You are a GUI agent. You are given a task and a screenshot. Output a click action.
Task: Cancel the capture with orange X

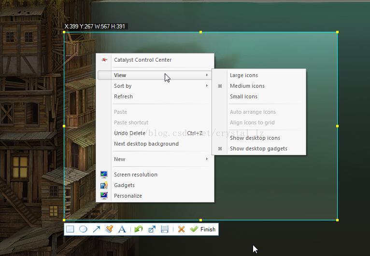coord(181,229)
